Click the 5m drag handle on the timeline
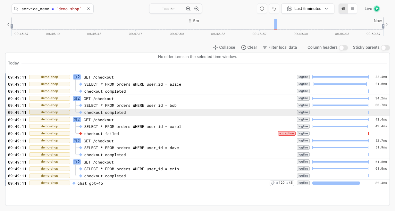395x211 pixels. point(194,21)
